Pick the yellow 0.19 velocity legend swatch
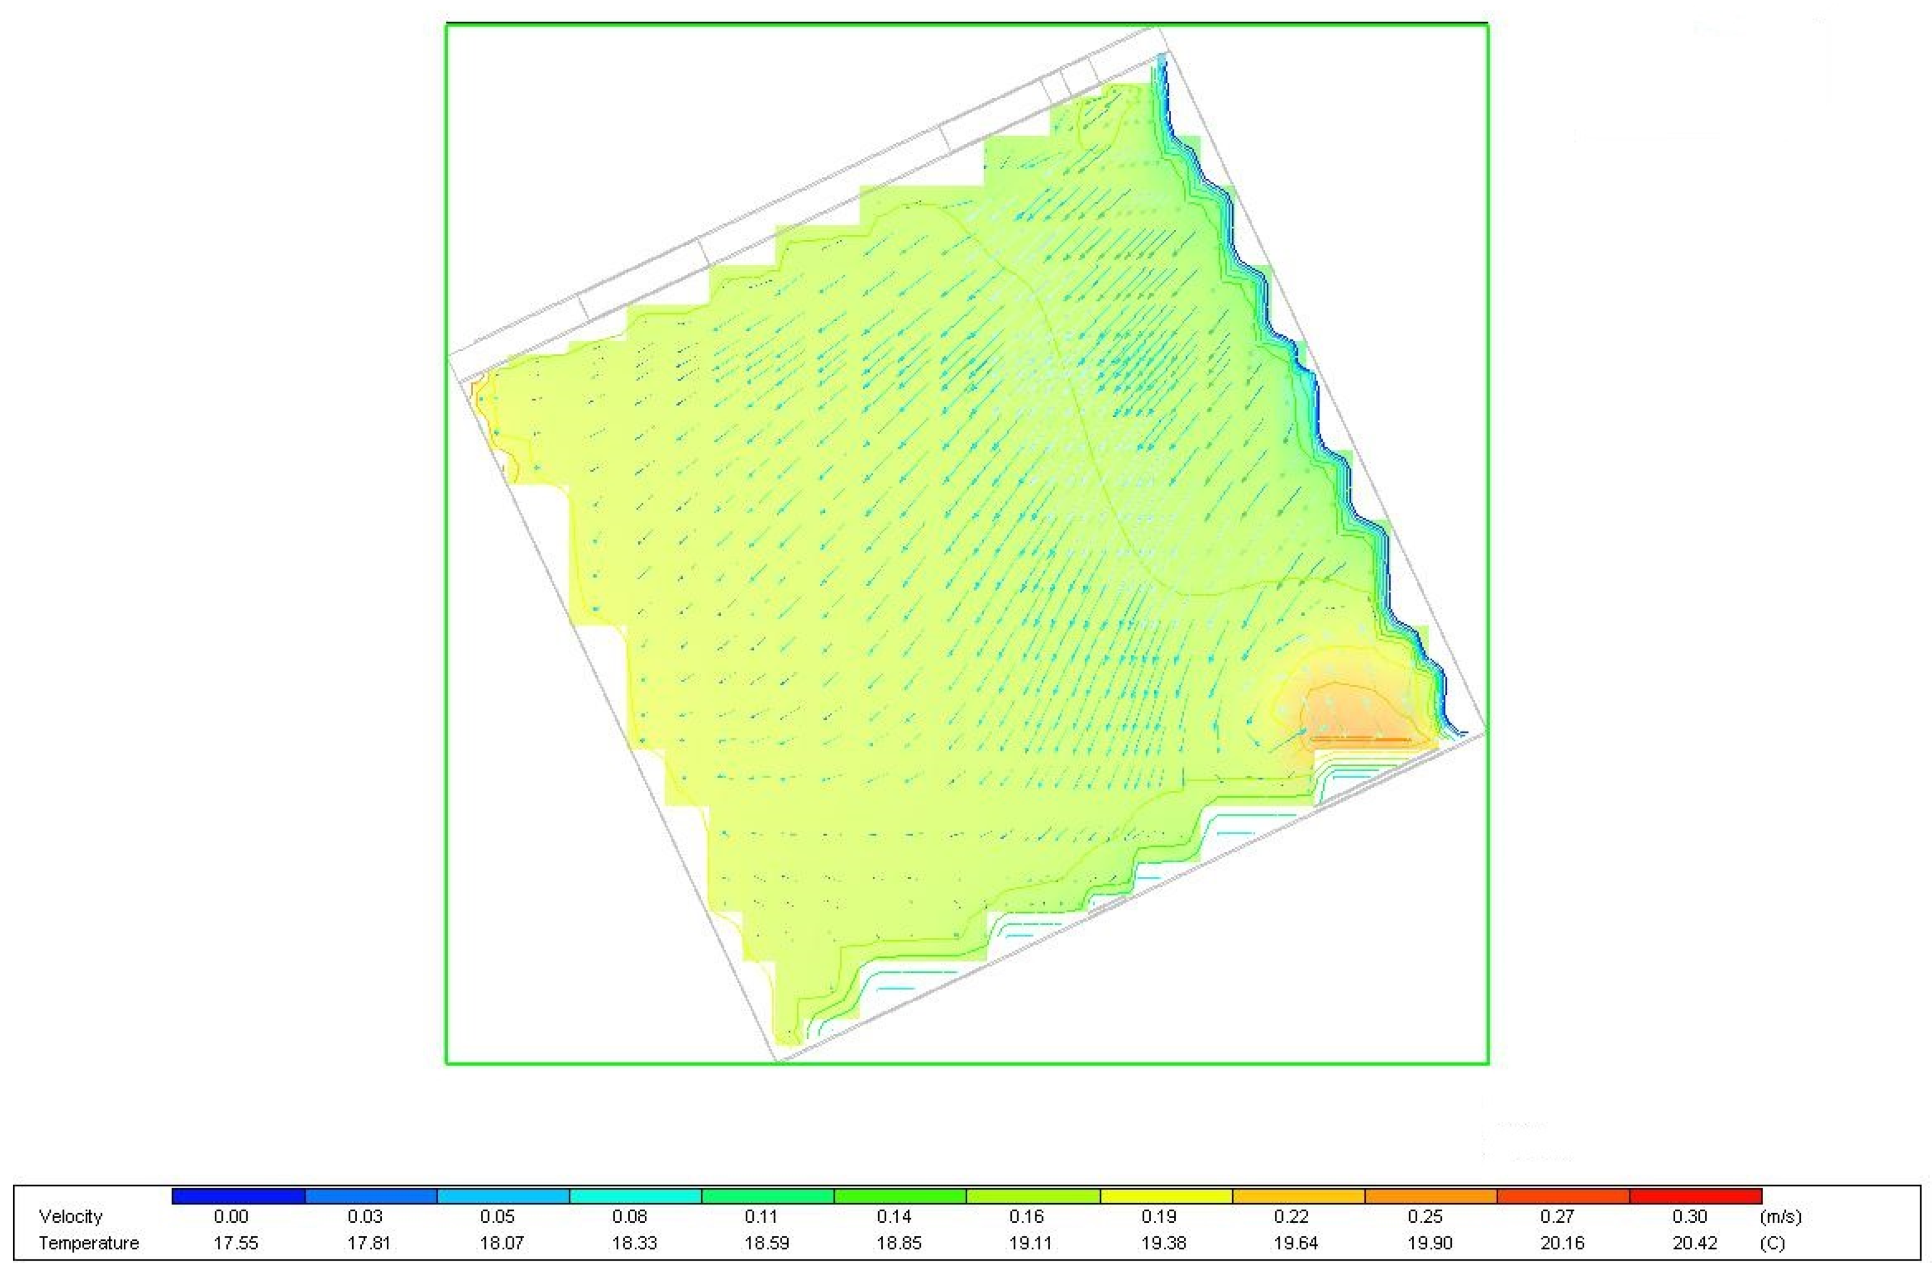1932x1273 pixels. (x=1166, y=1196)
